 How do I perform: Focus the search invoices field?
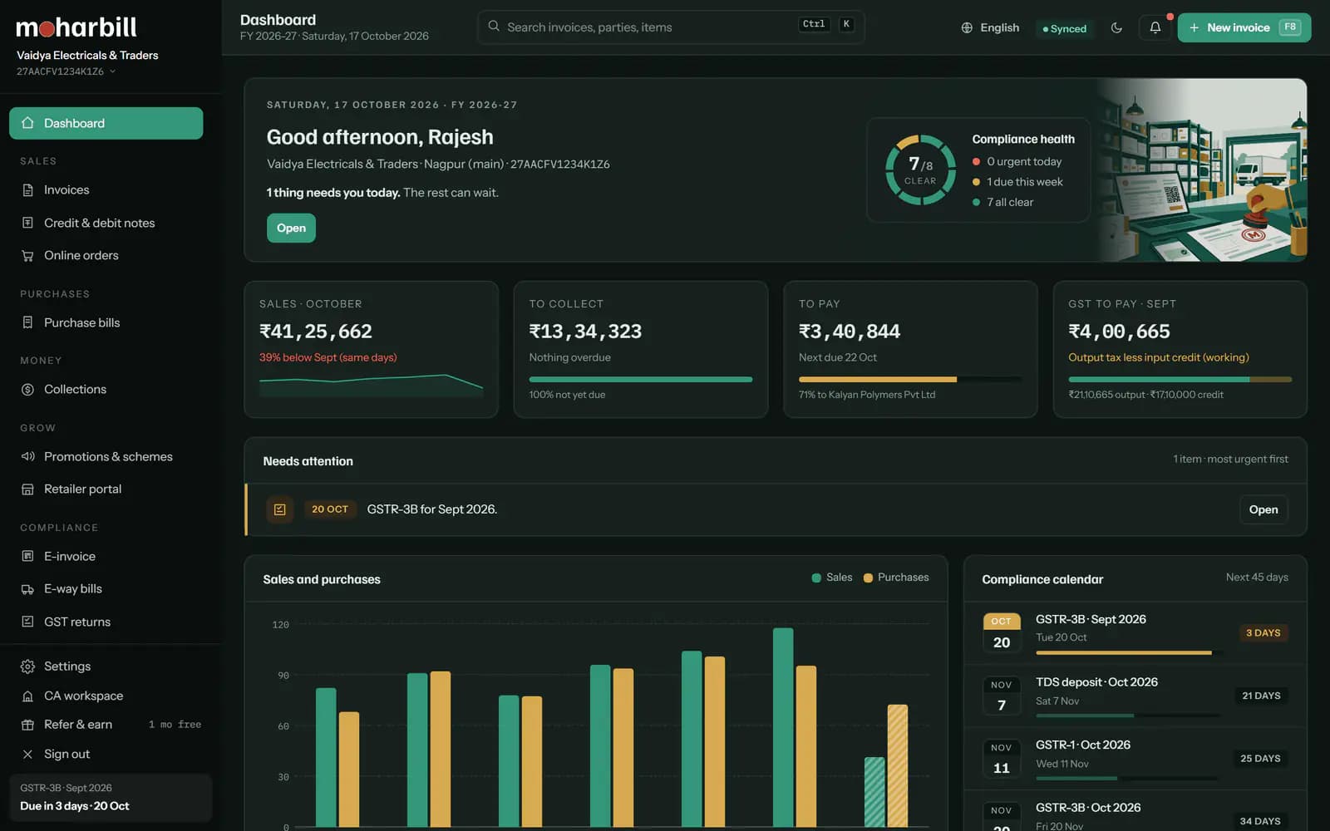pyautogui.click(x=671, y=27)
